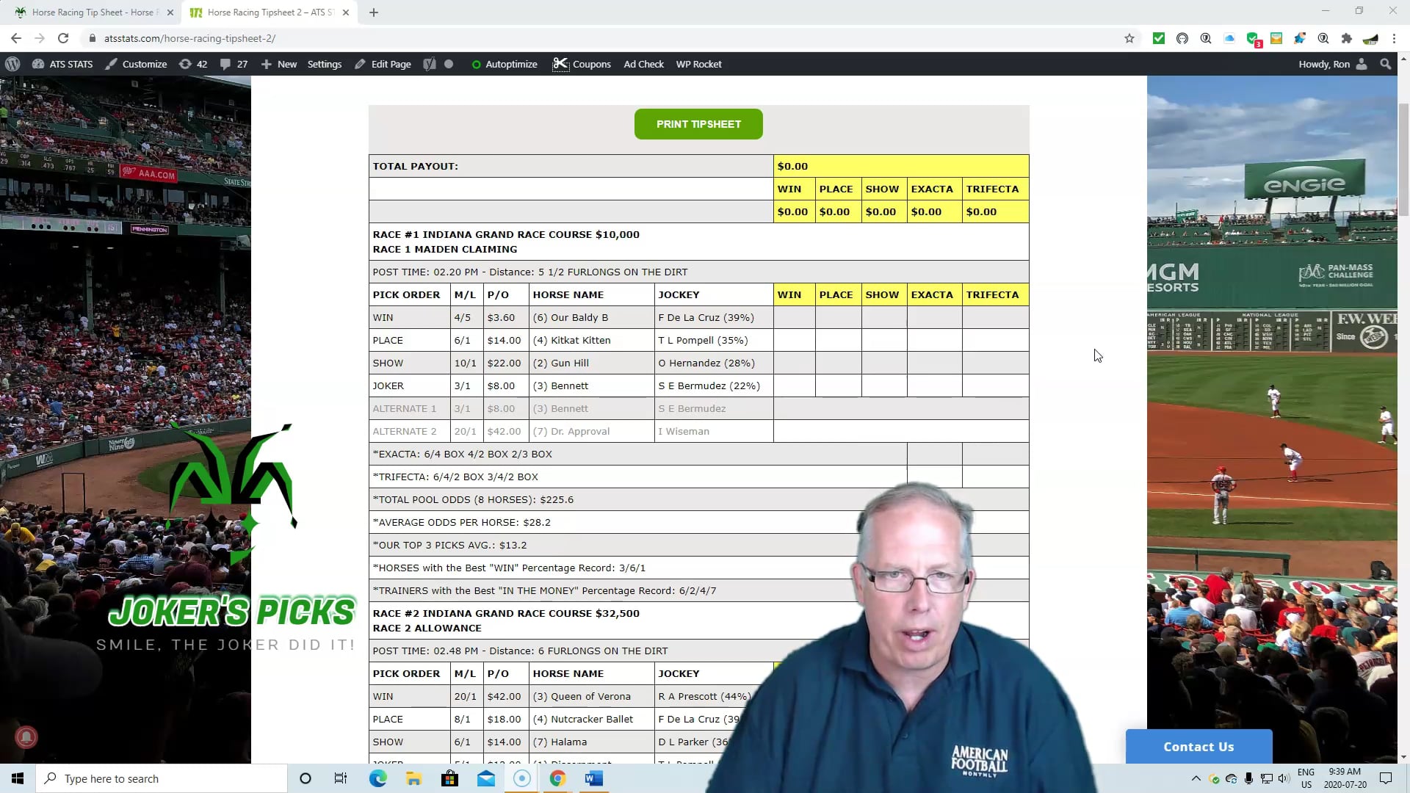Open the Chrome three-dot menu
Image resolution: width=1410 pixels, height=793 pixels.
tap(1394, 38)
